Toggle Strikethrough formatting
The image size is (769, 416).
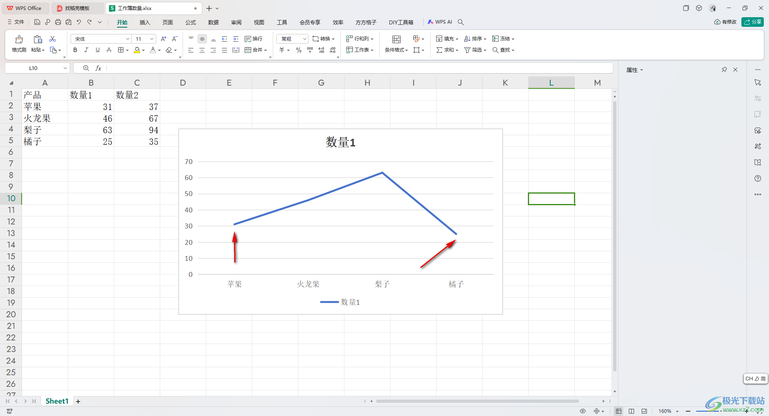(x=109, y=50)
